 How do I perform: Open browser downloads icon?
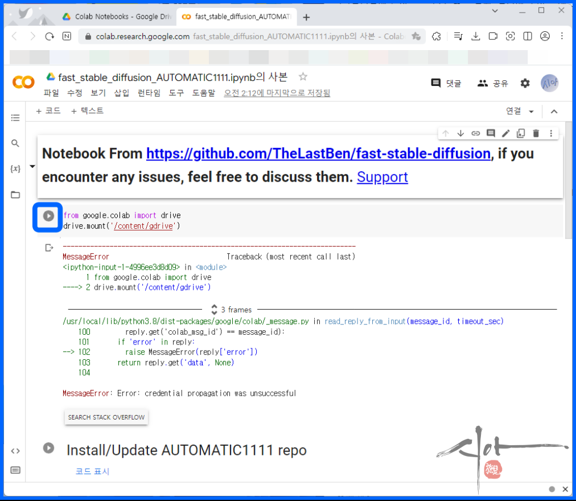click(x=476, y=36)
